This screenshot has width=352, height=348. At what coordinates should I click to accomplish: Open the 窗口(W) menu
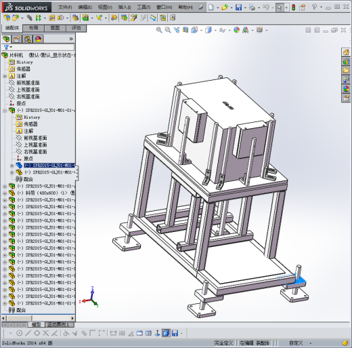tap(164, 7)
